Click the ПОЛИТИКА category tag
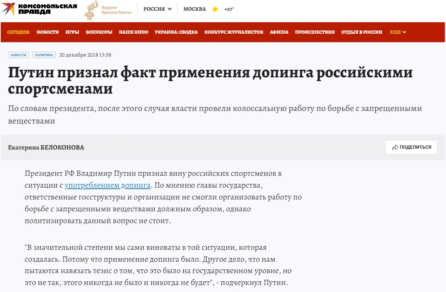 click(x=44, y=55)
